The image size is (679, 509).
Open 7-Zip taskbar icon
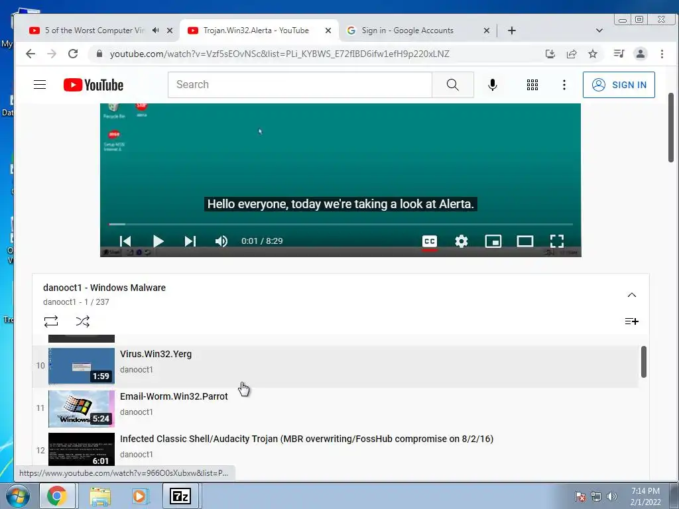point(180,496)
